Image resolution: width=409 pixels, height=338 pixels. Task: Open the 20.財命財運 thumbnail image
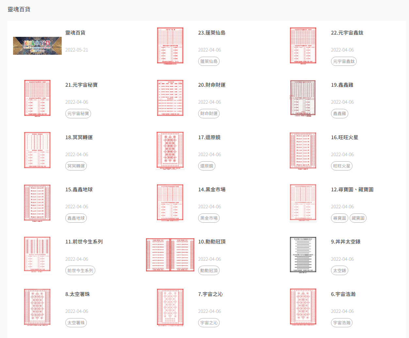click(170, 98)
